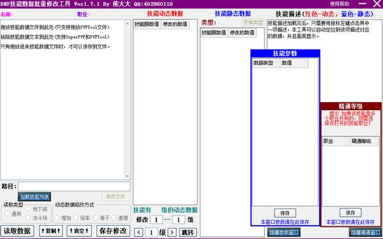Click the 数值 column header in 技能参数
The height and width of the screenshot is (239, 383).
coord(294,63)
